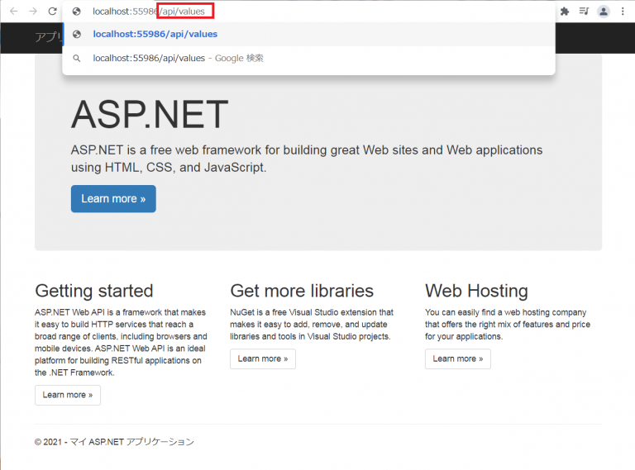
Task: Click the Get more libraries heading
Action: [302, 291]
